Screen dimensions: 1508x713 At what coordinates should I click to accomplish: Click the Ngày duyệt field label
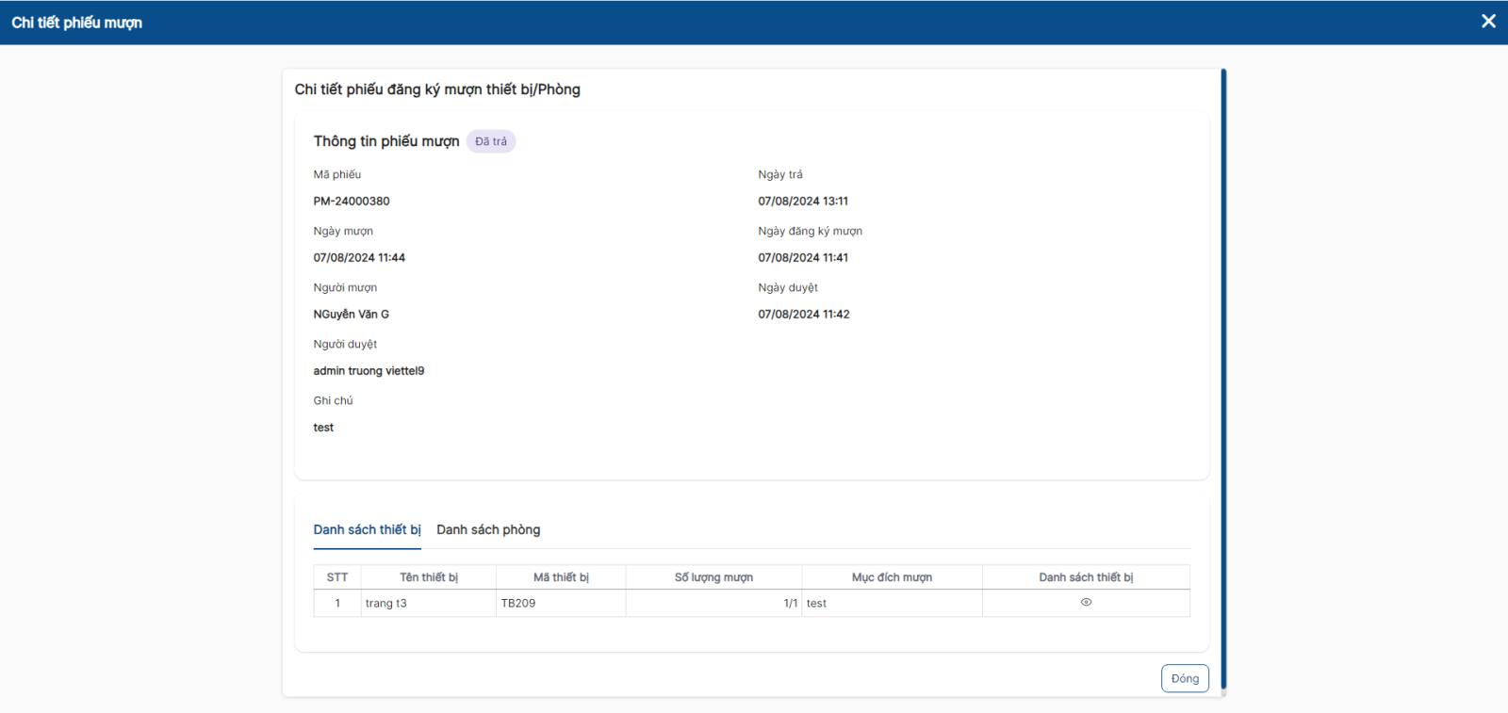click(x=788, y=287)
